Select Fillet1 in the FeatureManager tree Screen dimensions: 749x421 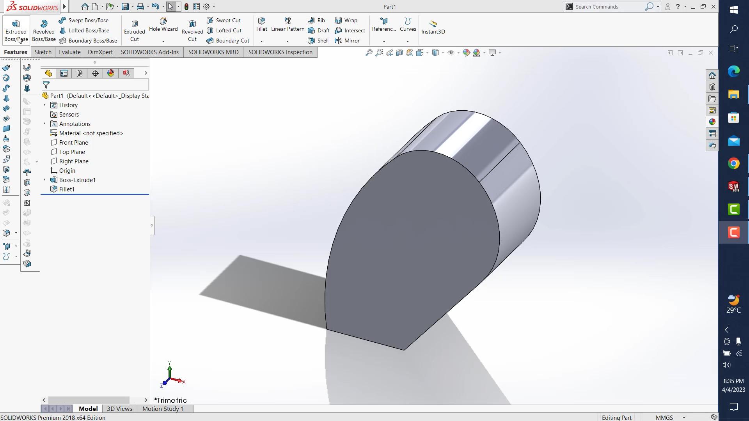point(66,189)
